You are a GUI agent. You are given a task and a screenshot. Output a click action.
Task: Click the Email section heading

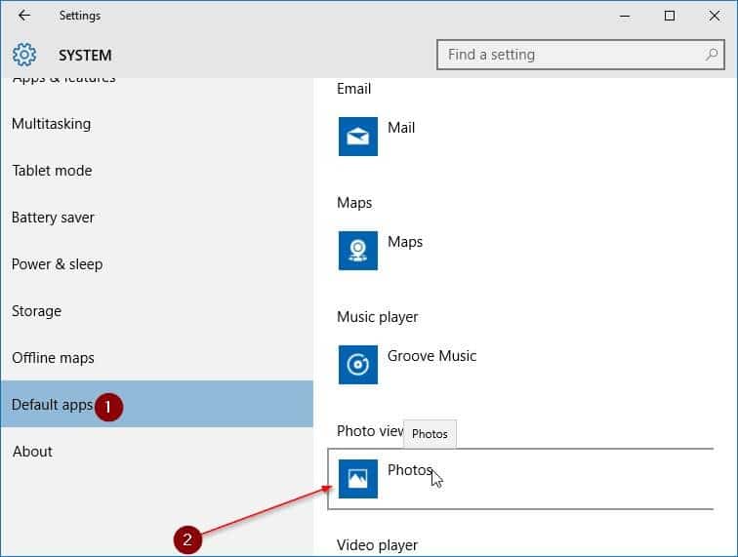tap(354, 89)
